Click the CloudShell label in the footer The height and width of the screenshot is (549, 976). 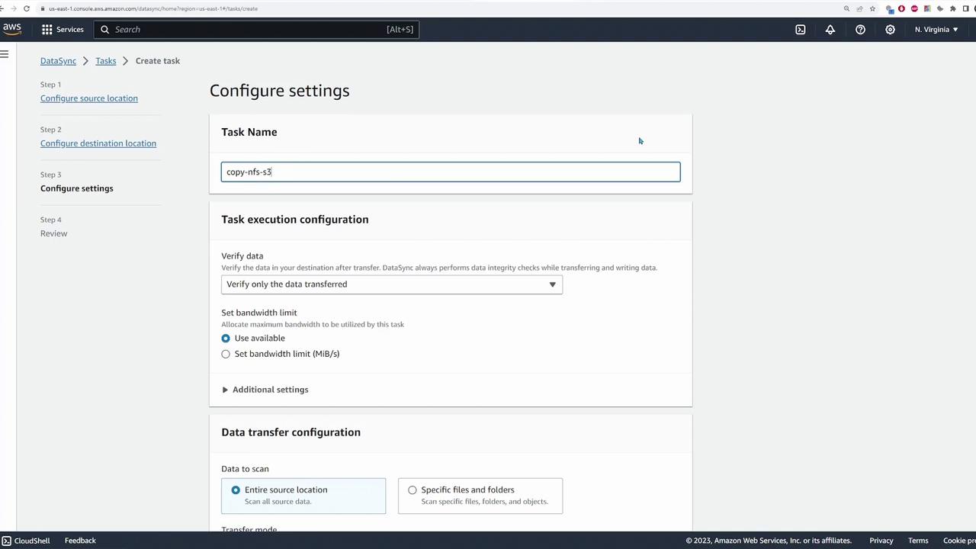tap(32, 541)
